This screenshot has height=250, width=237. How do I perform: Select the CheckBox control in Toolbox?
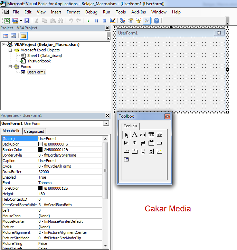point(126,143)
